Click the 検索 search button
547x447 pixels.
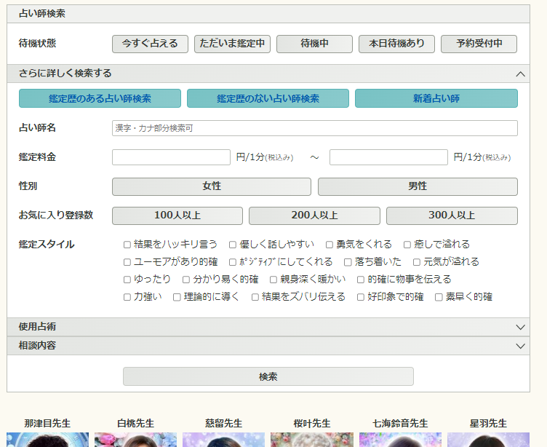[x=268, y=376]
